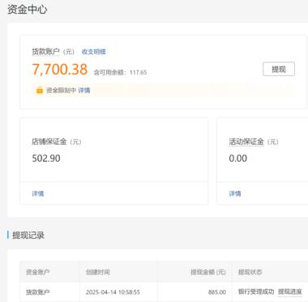The image size is (308, 302).
Task: Click the 含可用余额 117.65 text
Action: [120, 72]
